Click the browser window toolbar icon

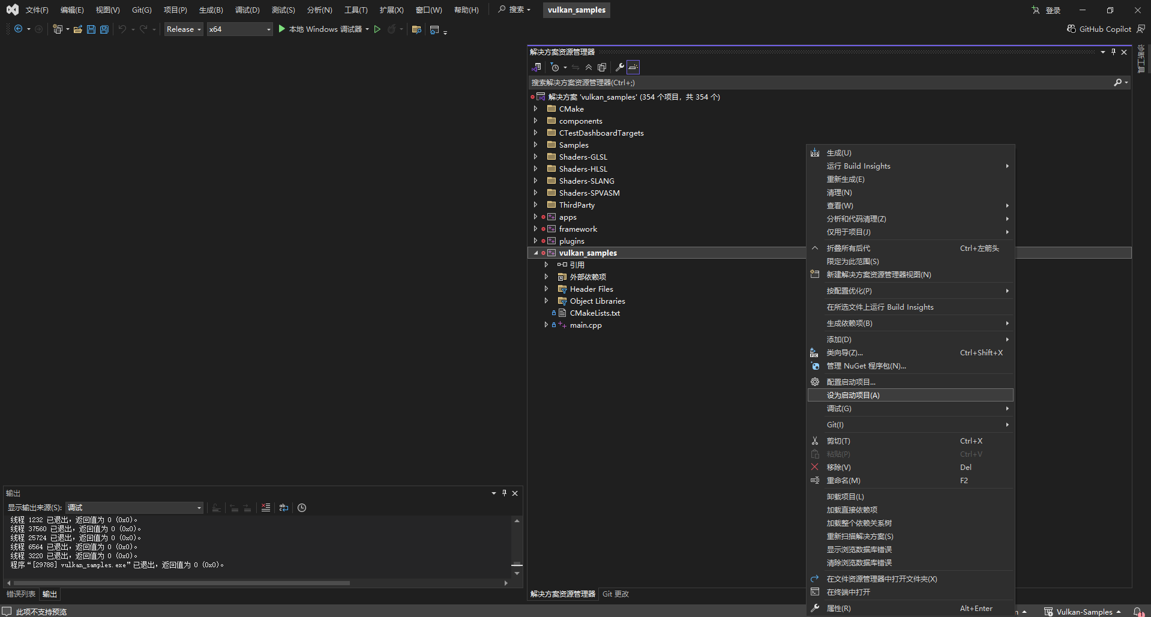click(x=434, y=29)
